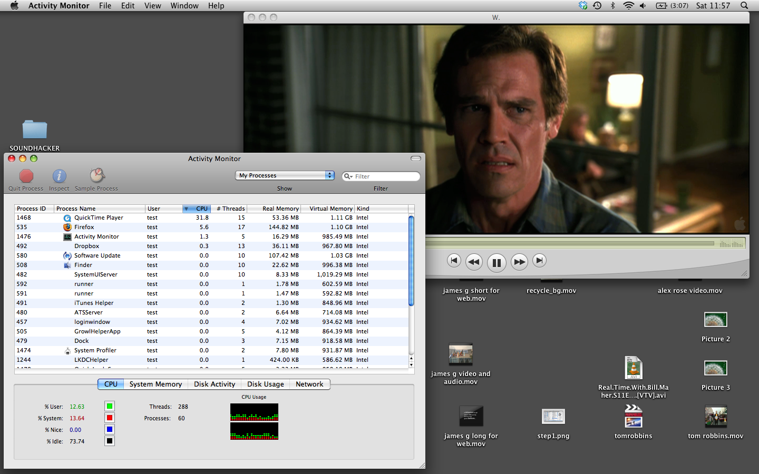Sort by # Threads column

pyautogui.click(x=229, y=209)
